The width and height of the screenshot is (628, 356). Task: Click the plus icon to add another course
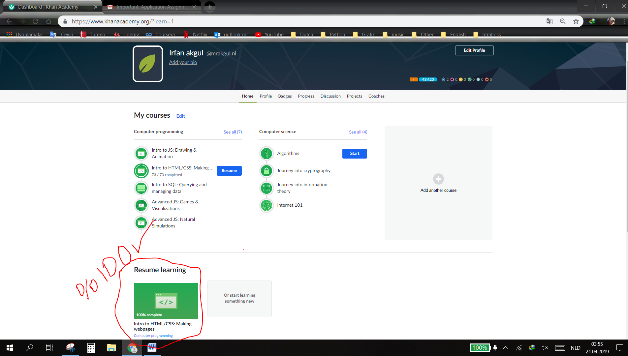(x=438, y=179)
